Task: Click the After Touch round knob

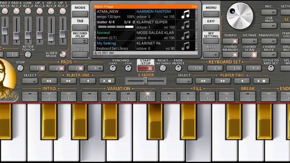Action: click(28, 55)
